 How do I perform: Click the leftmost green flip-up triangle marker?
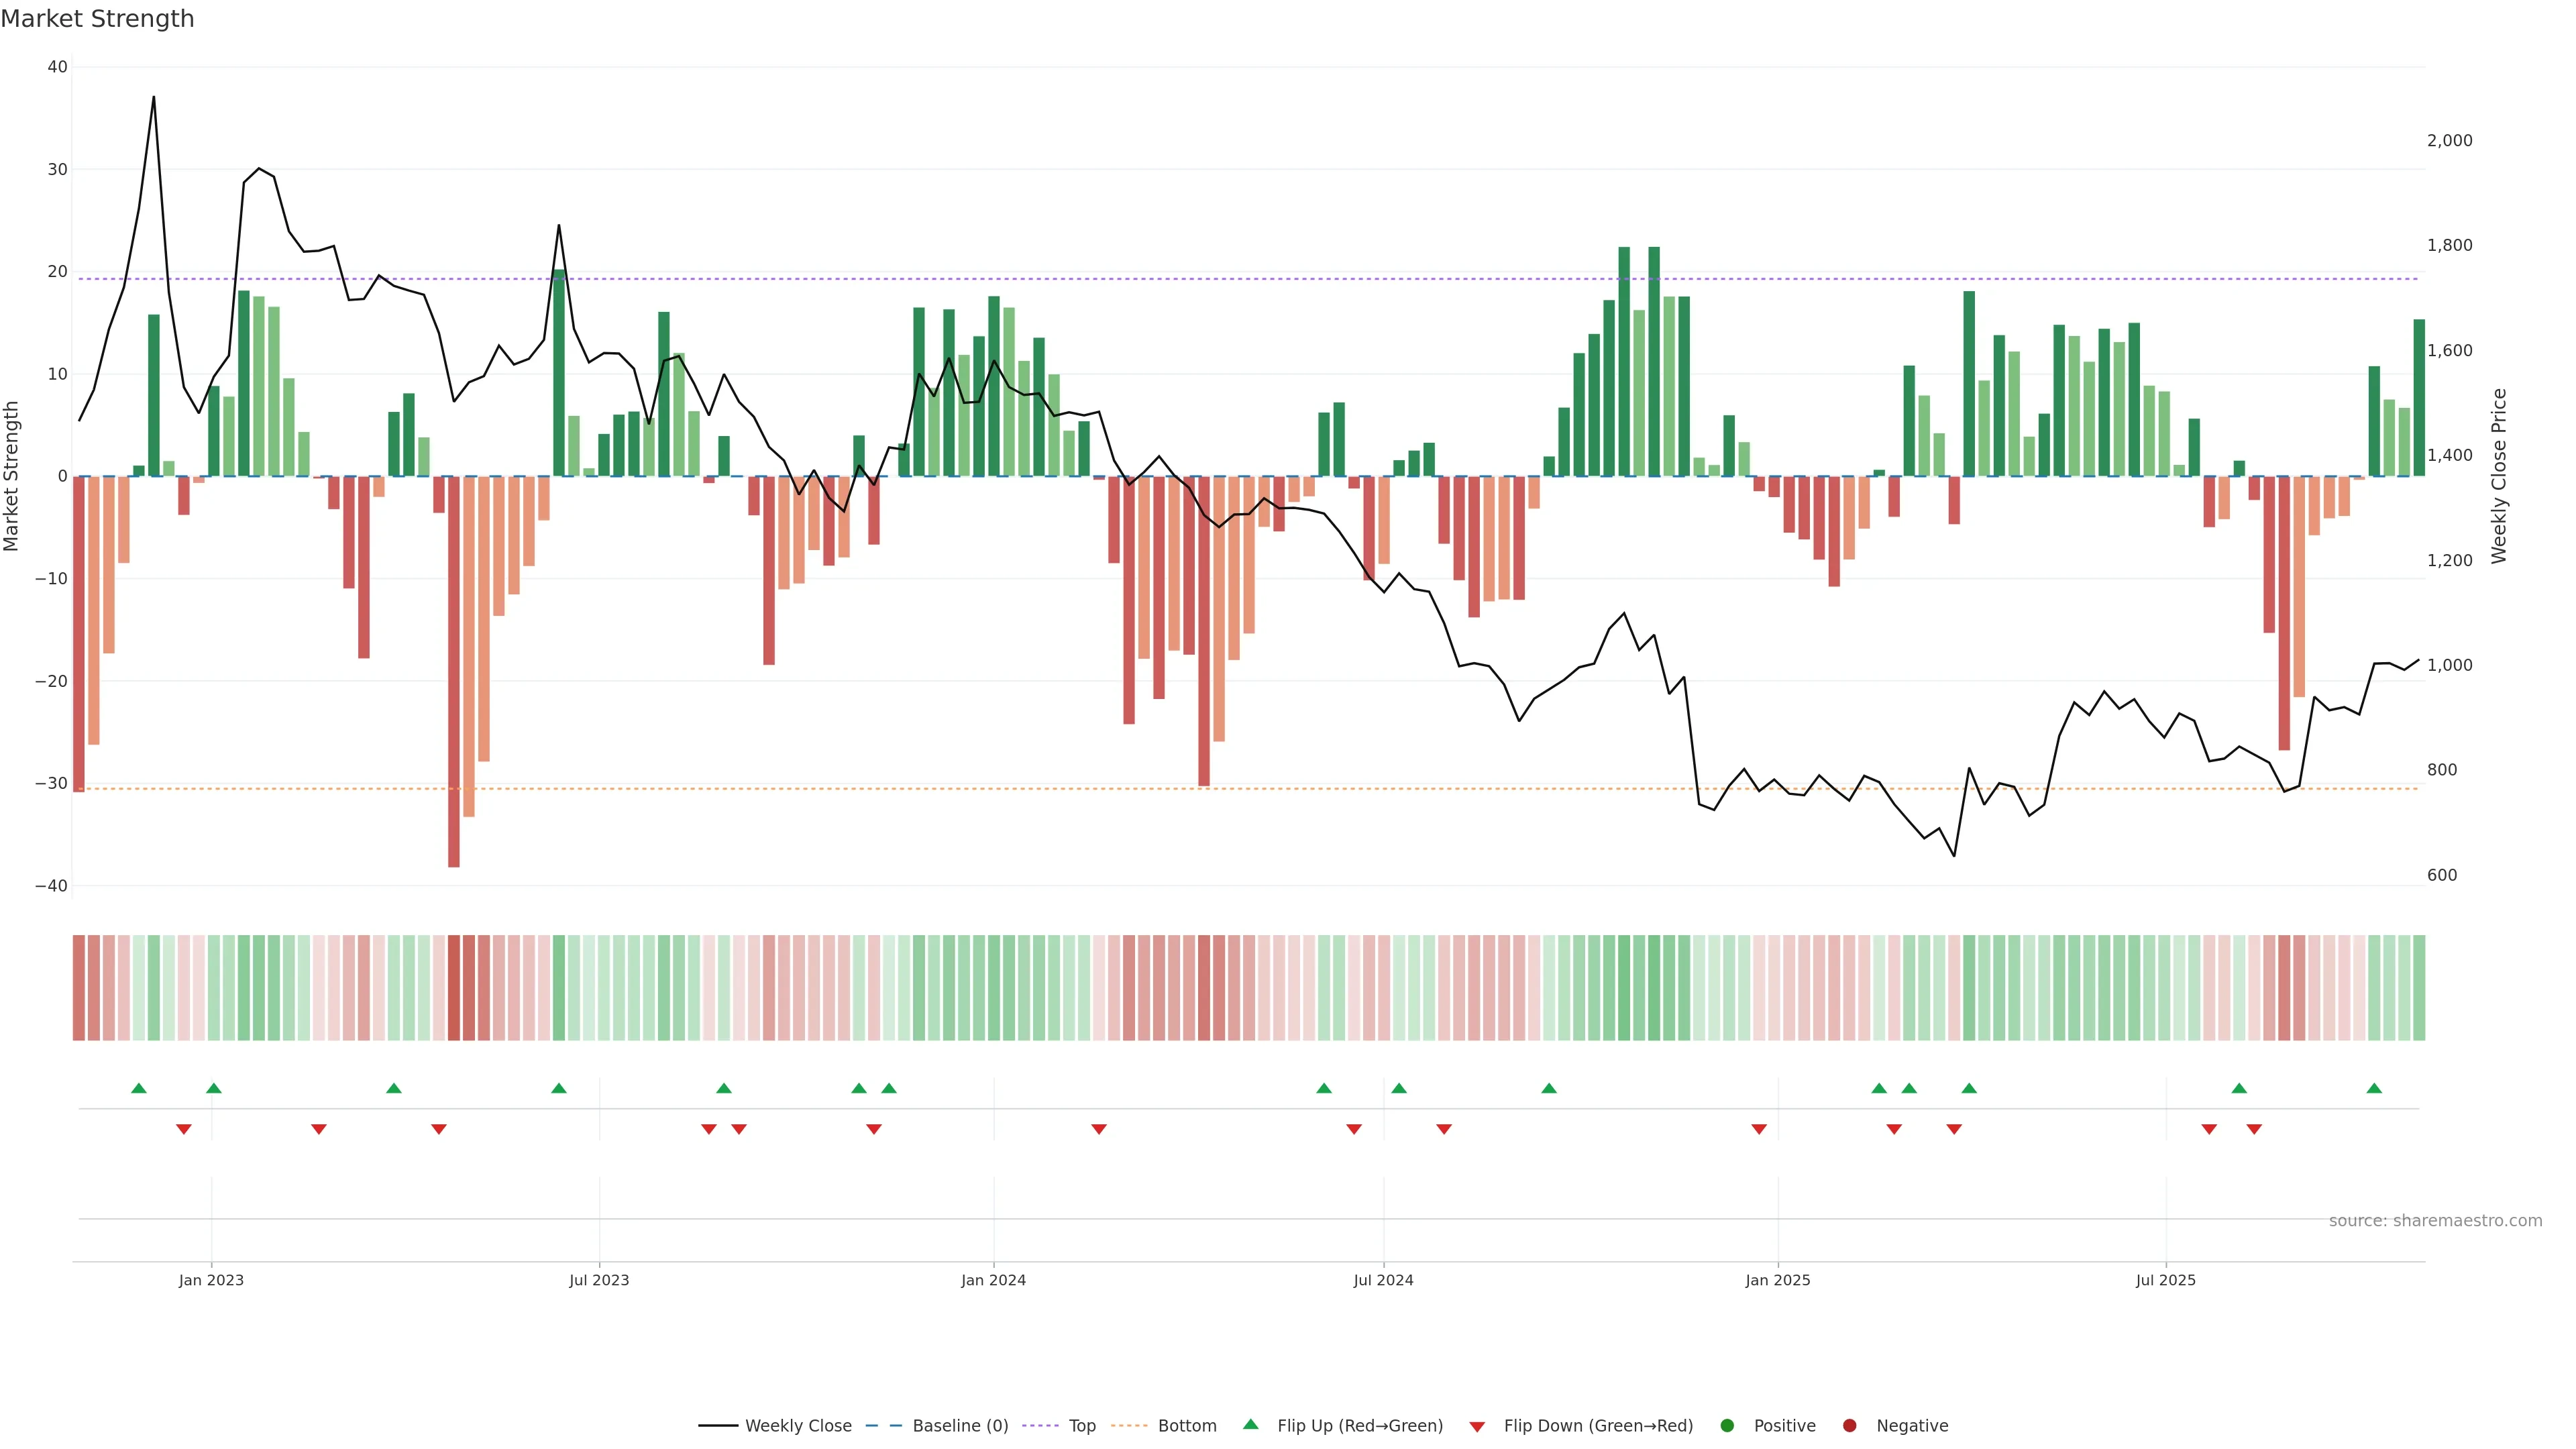139,1088
